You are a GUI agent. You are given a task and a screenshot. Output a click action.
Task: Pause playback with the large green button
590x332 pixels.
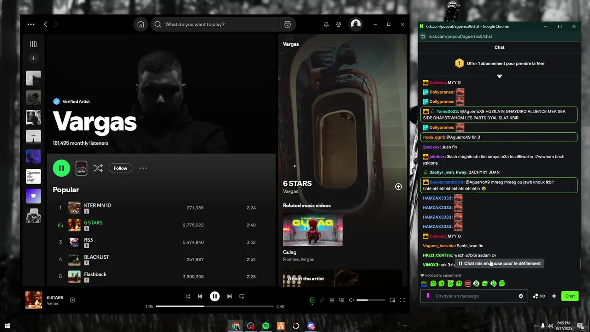61,168
